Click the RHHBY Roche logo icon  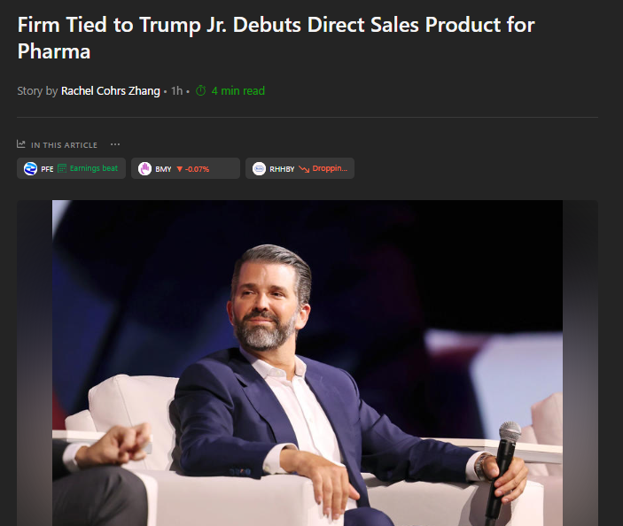[259, 169]
